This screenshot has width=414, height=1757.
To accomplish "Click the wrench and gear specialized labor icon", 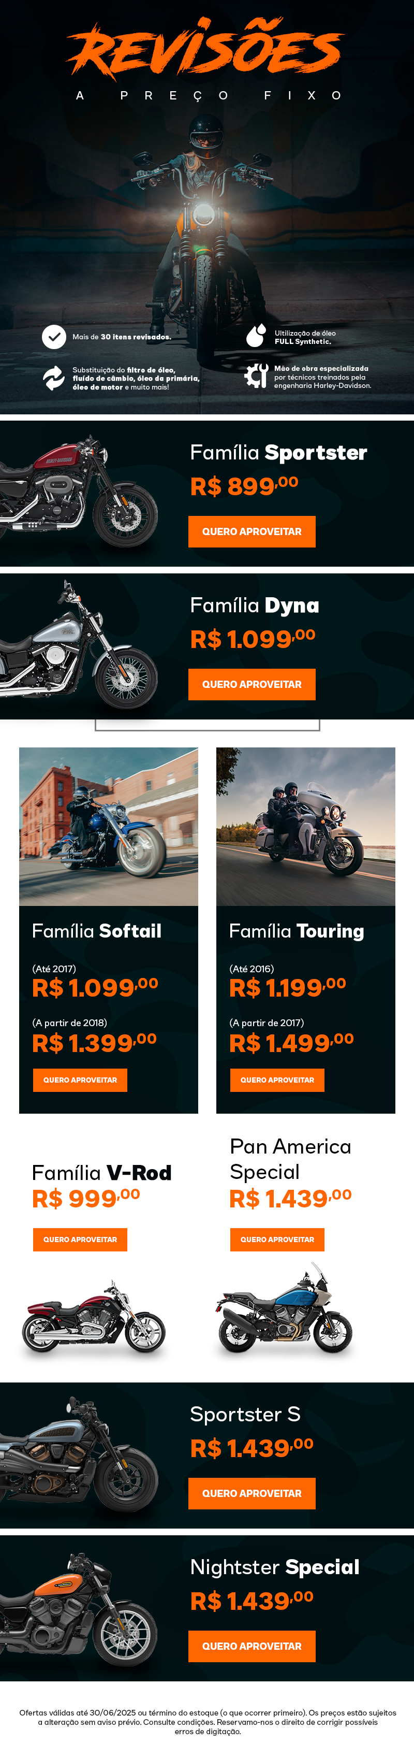I will 256,376.
